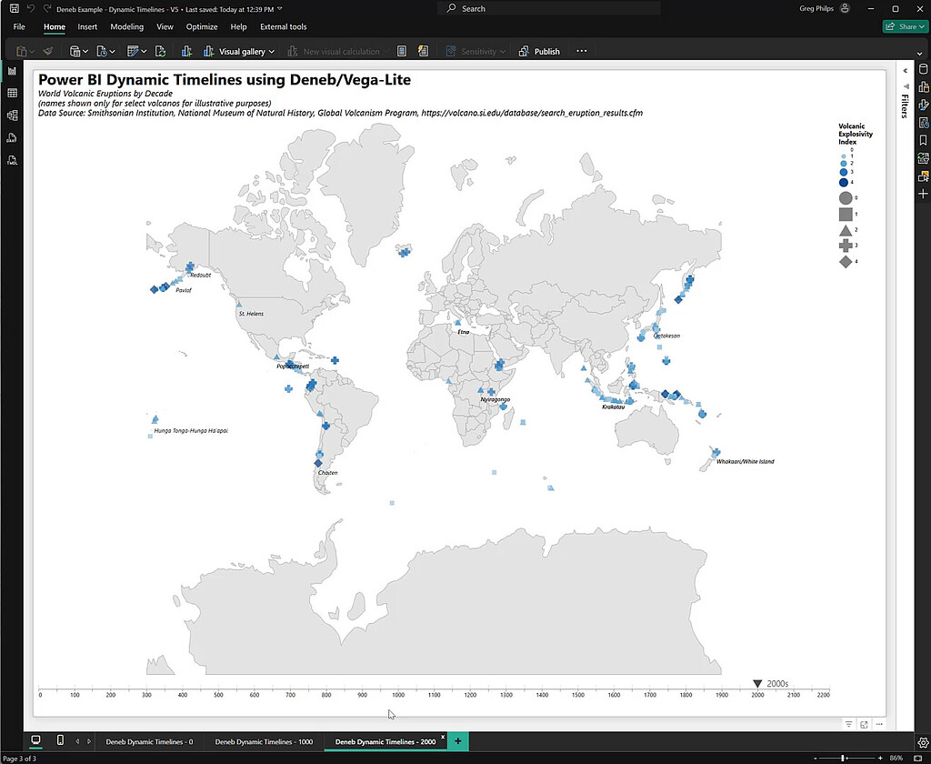The width and height of the screenshot is (931, 764).
Task: Collapse the Filters pane
Action: 905,70
